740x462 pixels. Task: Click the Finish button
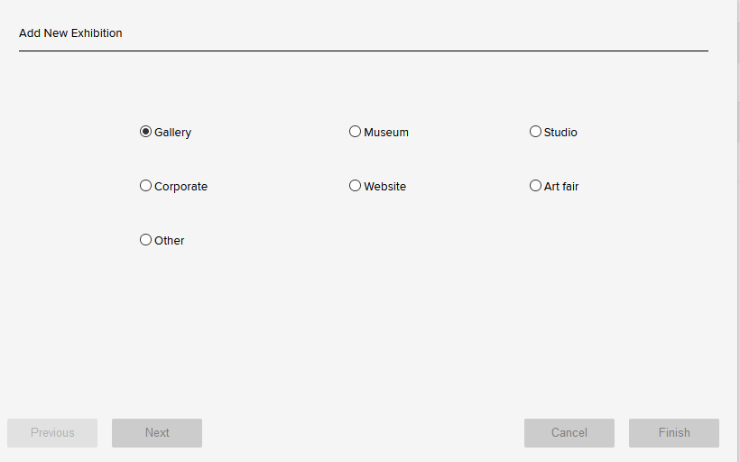point(674,433)
